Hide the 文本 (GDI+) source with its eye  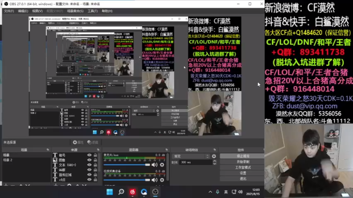tap(90, 165)
